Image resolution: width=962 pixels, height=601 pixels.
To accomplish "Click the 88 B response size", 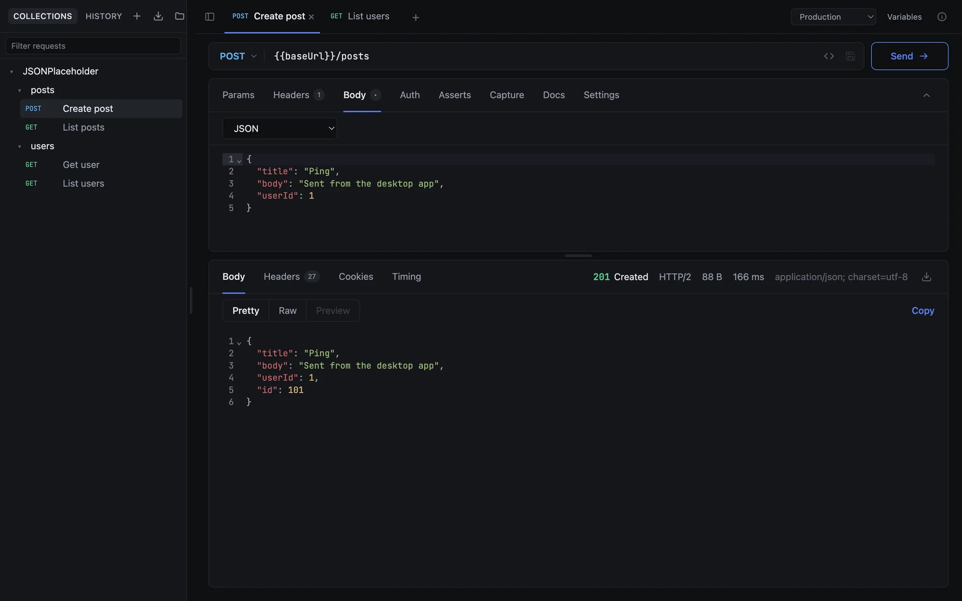I will click(712, 277).
